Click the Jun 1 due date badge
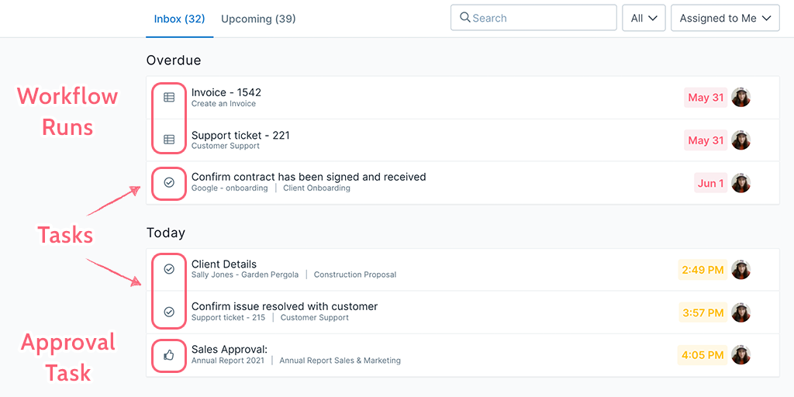This screenshot has height=397, width=794. coord(710,183)
